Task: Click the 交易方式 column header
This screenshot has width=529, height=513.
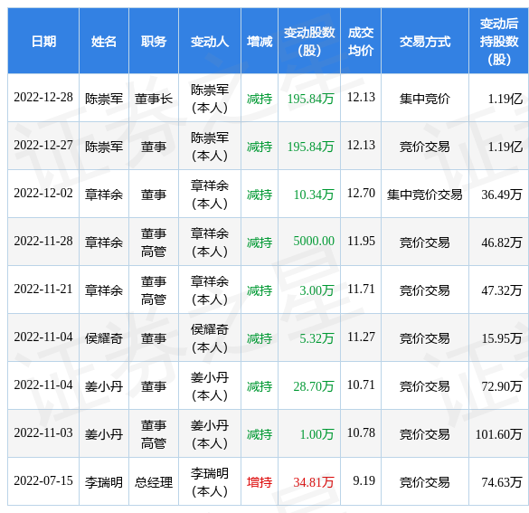Action: (425, 42)
